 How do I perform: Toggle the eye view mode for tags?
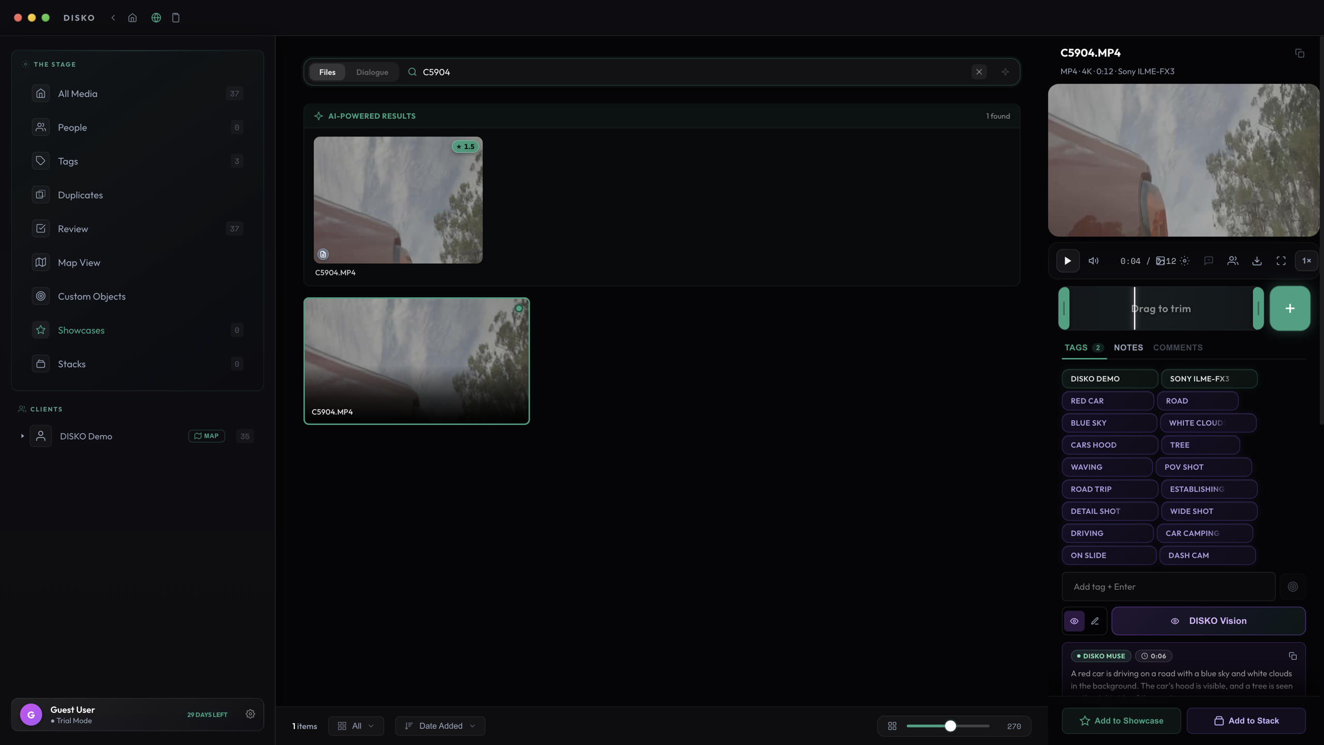coord(1074,621)
